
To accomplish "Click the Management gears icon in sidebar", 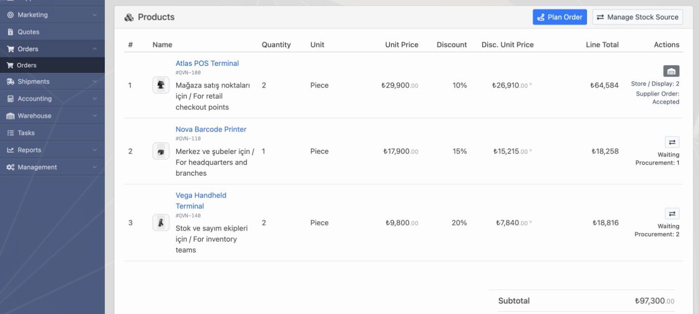I will click(x=10, y=167).
